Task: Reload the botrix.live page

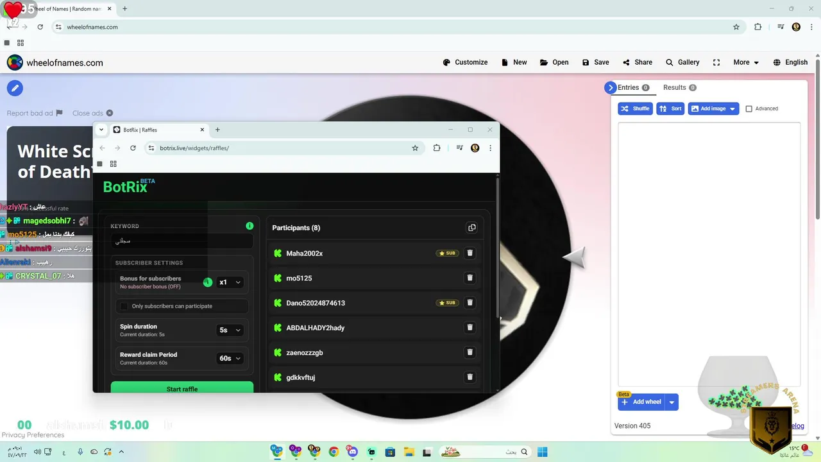Action: [133, 148]
